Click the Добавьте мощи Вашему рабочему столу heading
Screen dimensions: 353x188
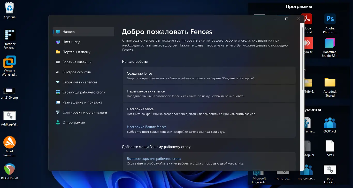[x=156, y=147]
